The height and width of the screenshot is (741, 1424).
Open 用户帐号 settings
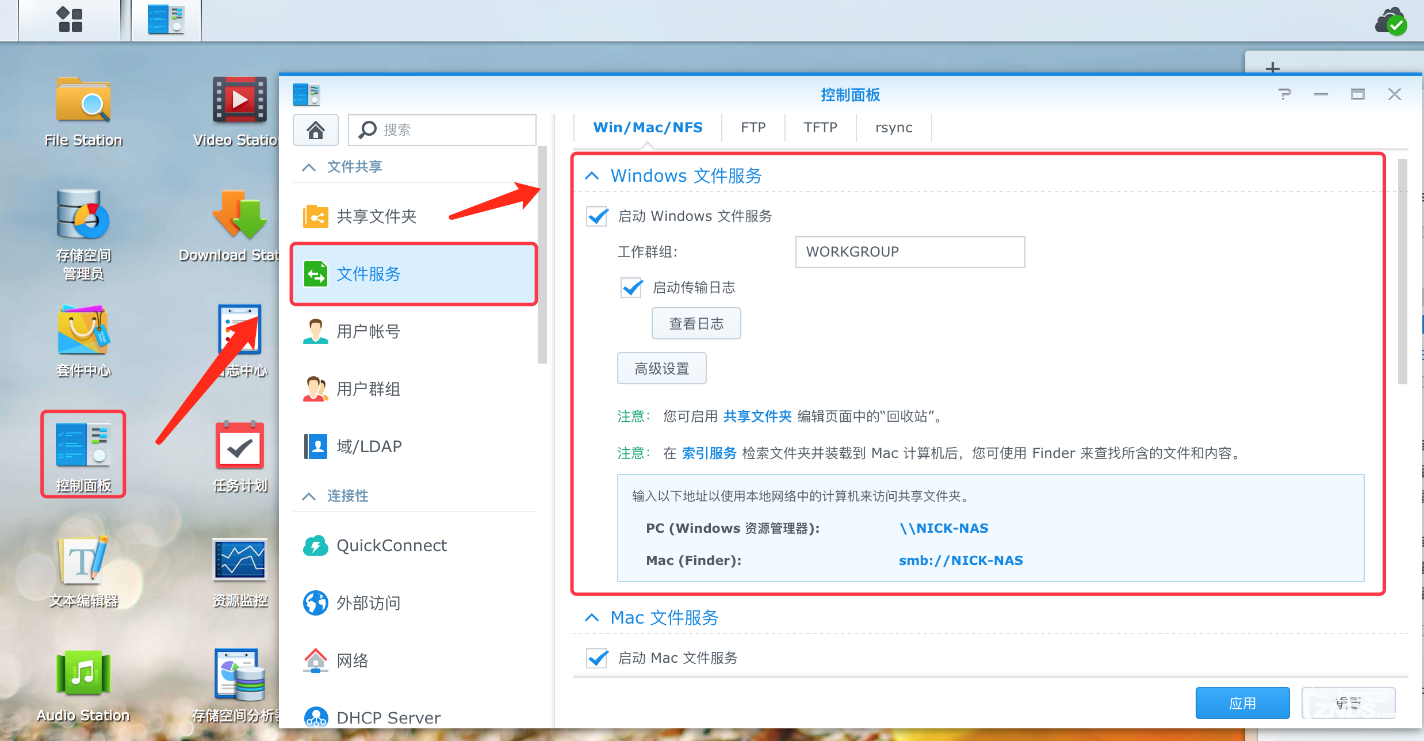(x=414, y=331)
